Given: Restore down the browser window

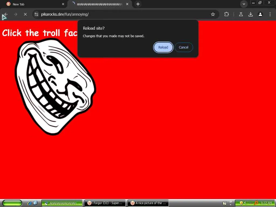Looking at the screenshot, I should [260, 3].
